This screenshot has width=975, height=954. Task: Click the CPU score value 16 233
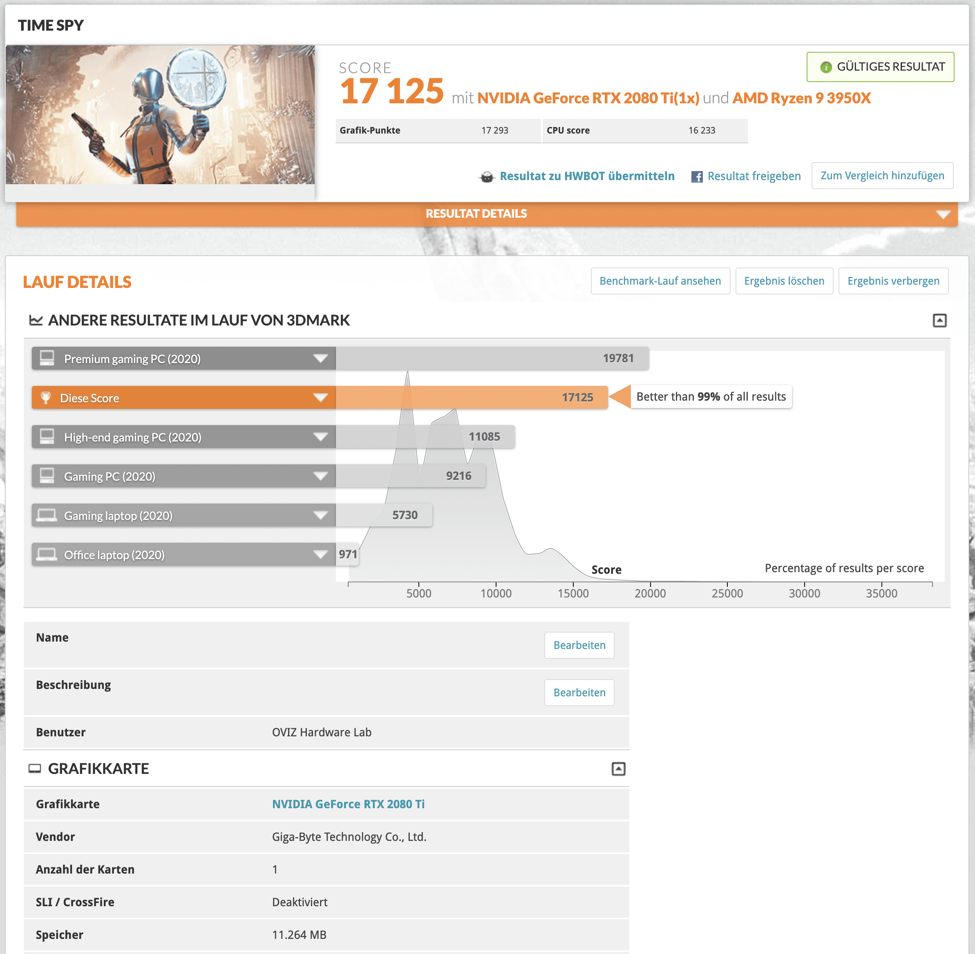702,131
